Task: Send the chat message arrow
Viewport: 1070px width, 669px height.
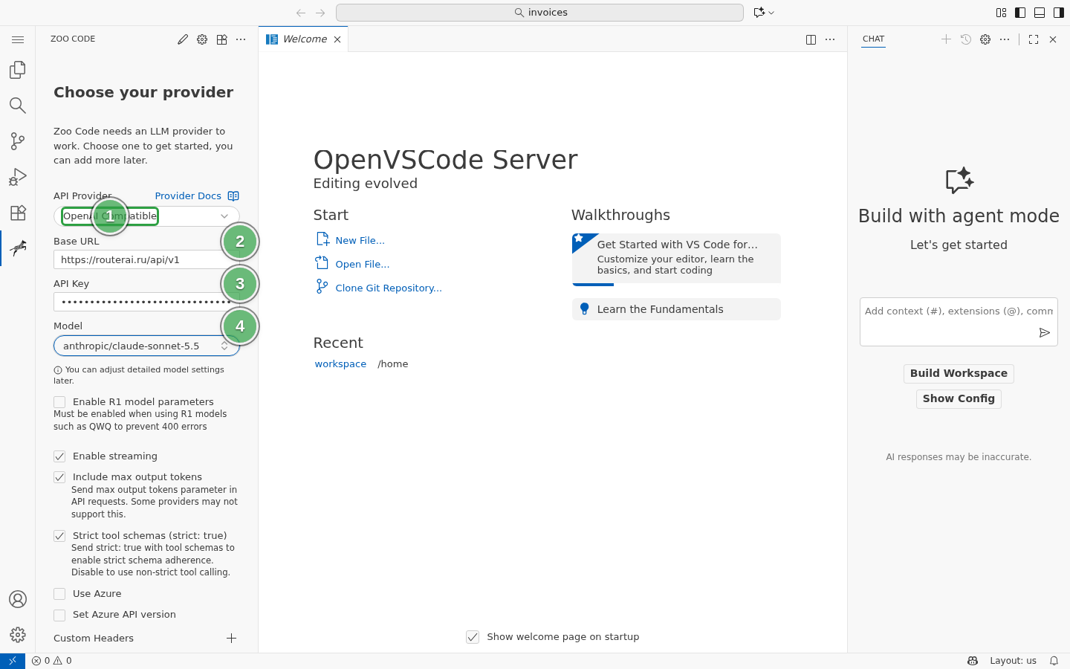Action: tap(1044, 333)
